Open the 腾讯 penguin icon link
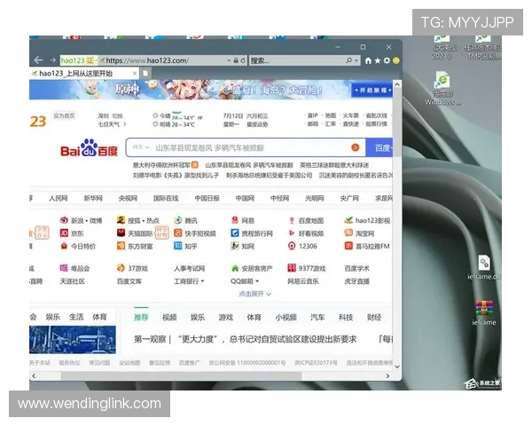532x426 pixels. 178,220
